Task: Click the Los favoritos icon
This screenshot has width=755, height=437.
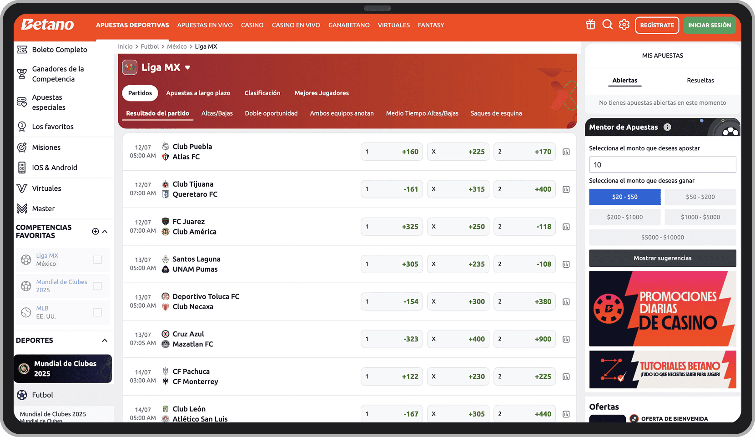Action: pyautogui.click(x=22, y=127)
